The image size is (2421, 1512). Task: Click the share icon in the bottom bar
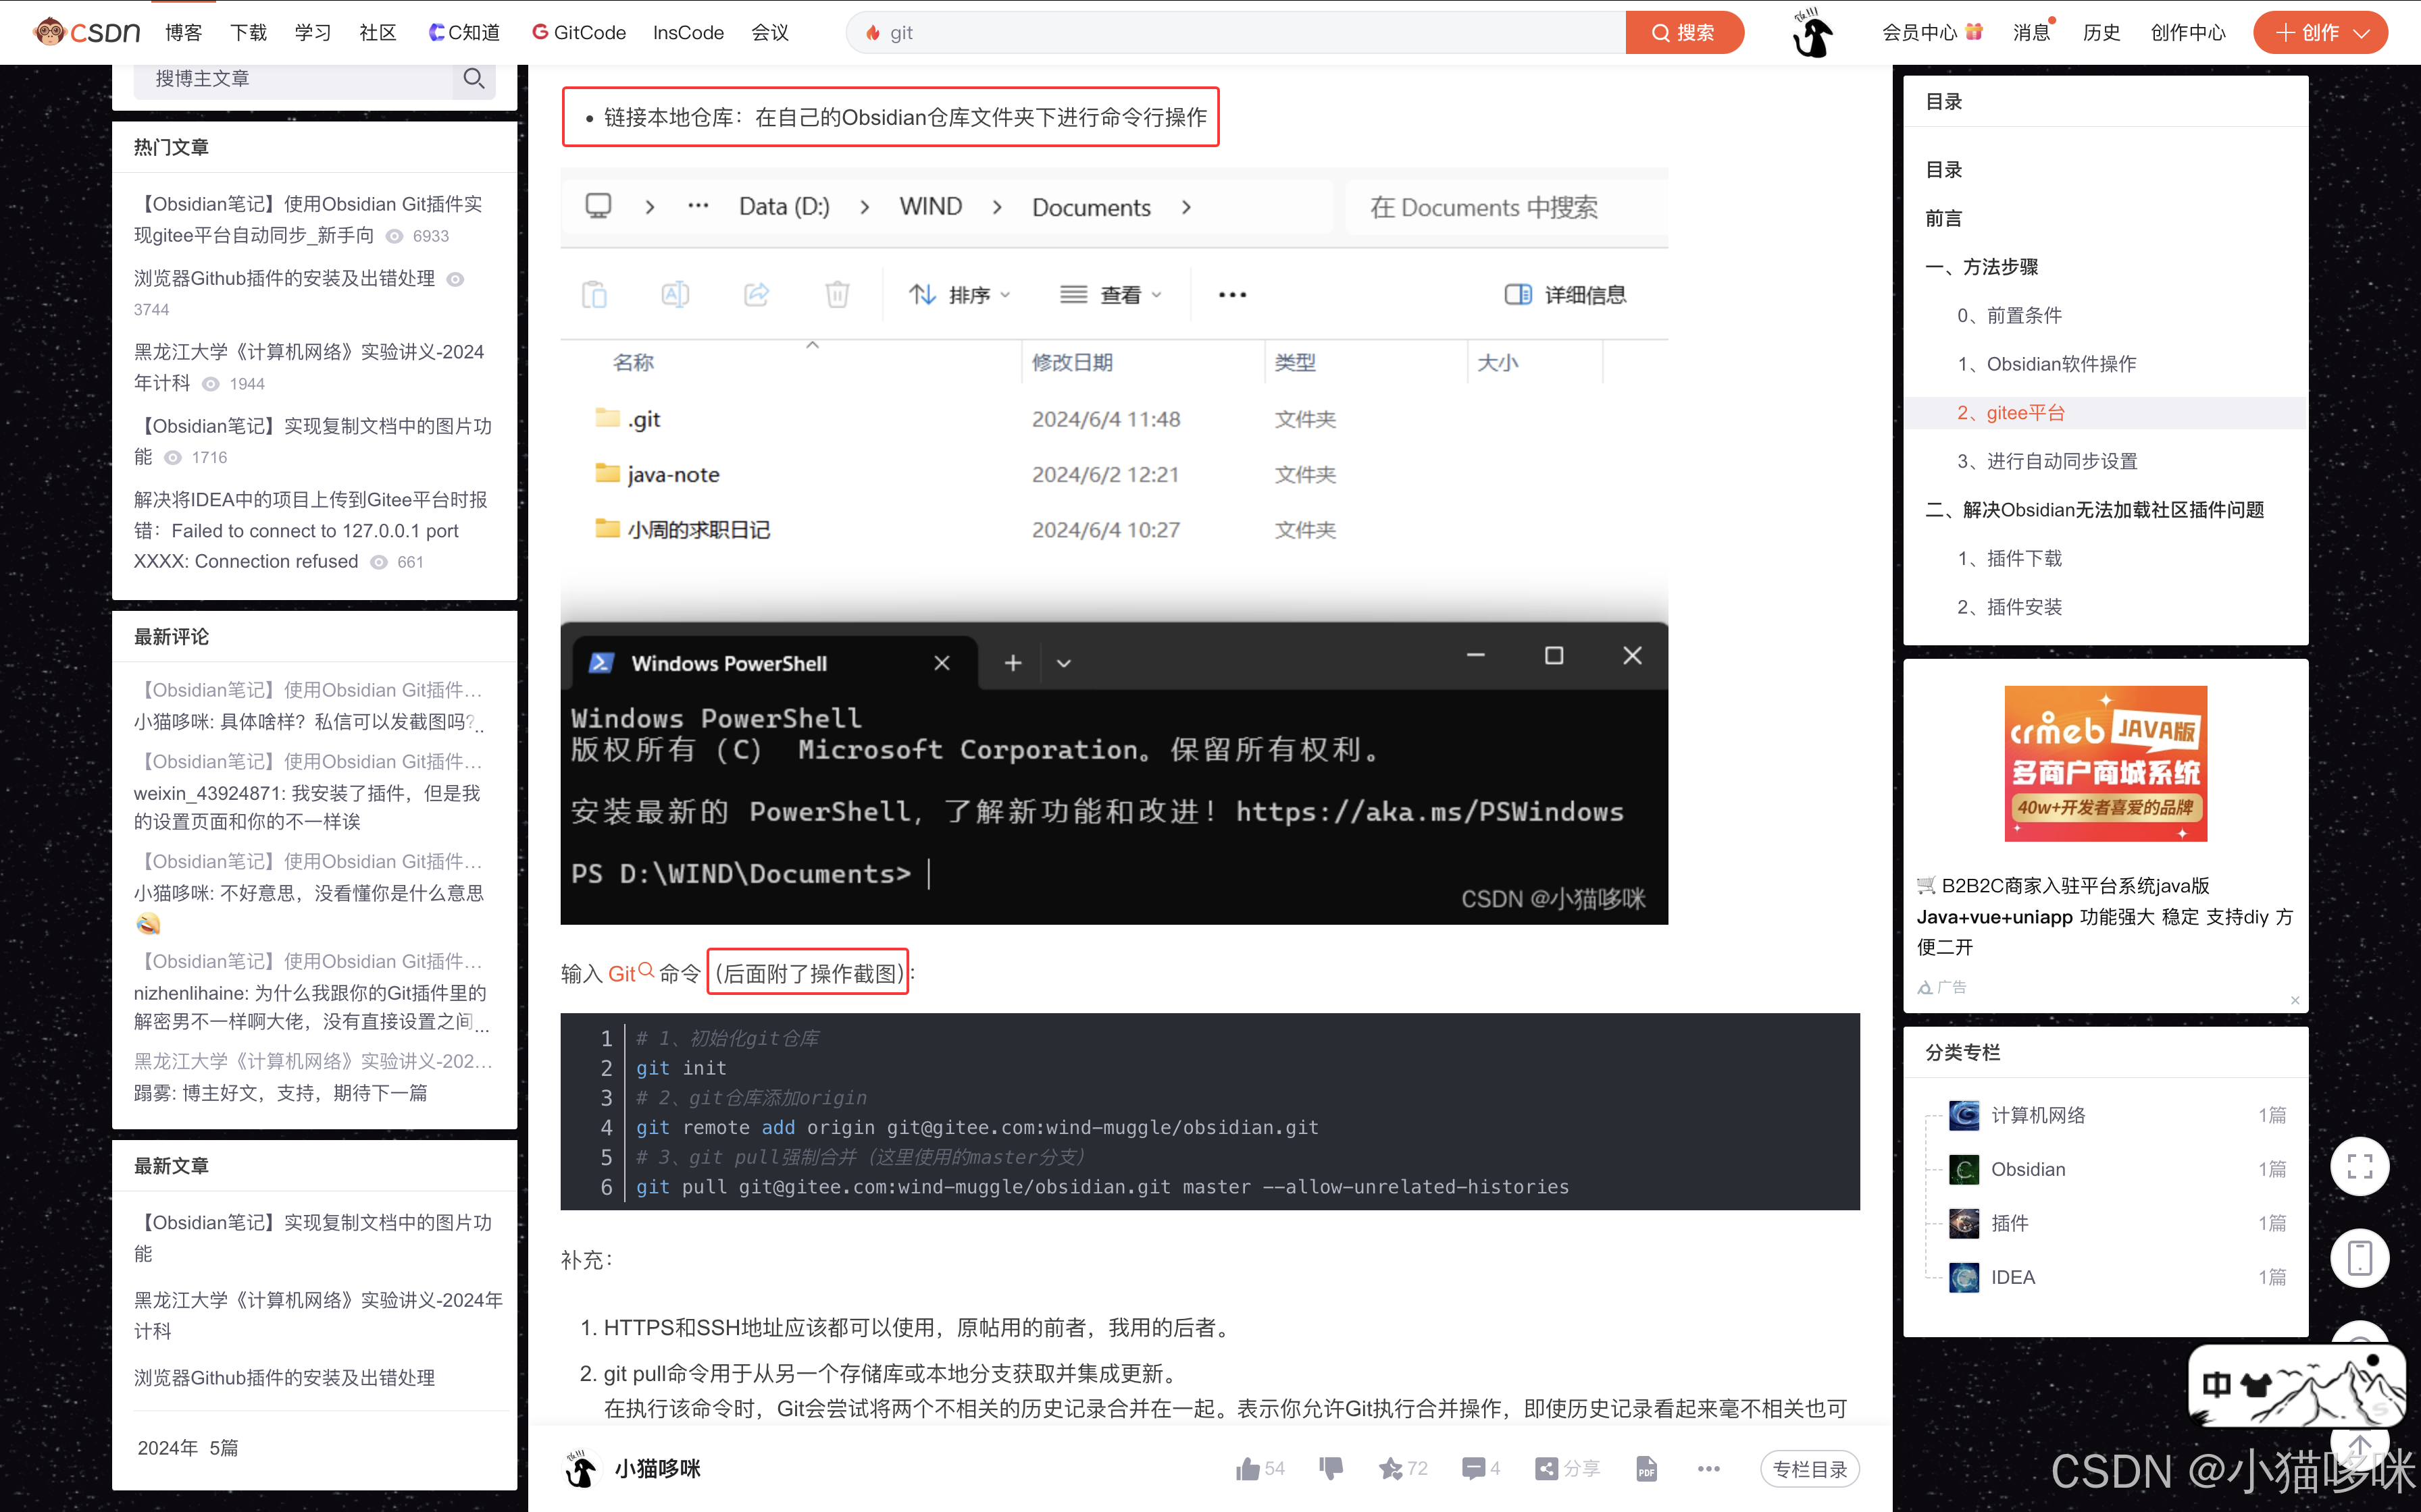pyautogui.click(x=1549, y=1469)
